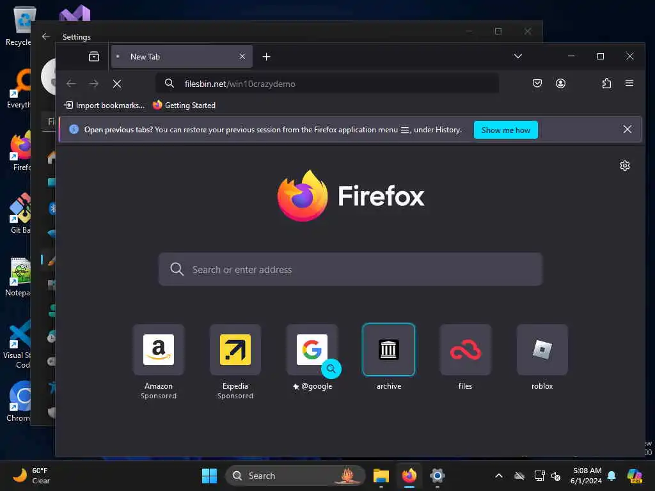
Task: Select the Everything desktop shortcut
Action: point(19,88)
